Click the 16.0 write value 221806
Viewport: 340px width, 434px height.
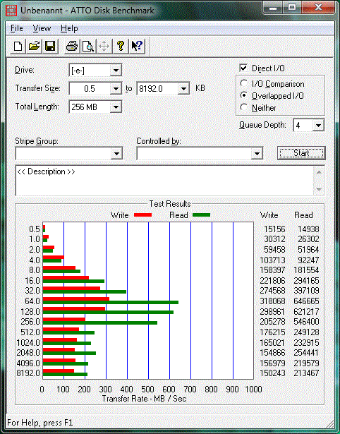tap(272, 281)
